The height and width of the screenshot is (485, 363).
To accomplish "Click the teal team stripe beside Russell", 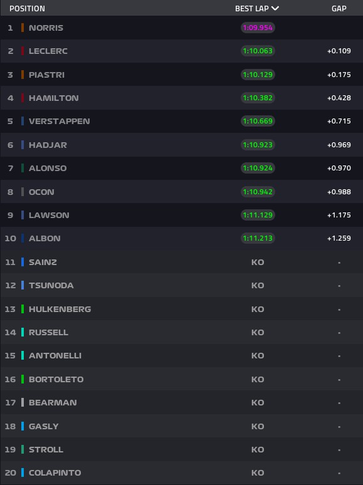I will (x=23, y=332).
